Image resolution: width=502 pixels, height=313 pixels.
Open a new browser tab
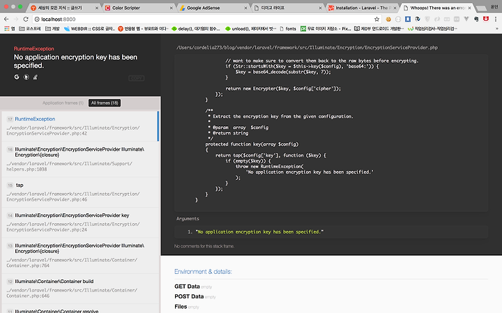[481, 8]
